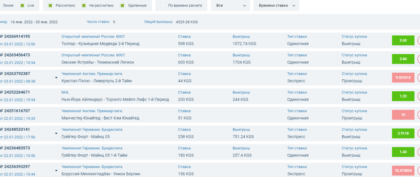The image size is (420, 177).
Task: Enable По времени расчета checkbox
Action: [x=163, y=6]
